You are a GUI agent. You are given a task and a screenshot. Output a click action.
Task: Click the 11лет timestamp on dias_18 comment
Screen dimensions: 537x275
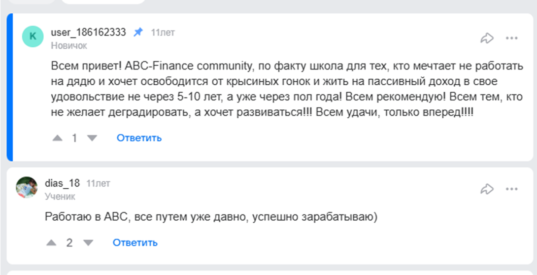pyautogui.click(x=98, y=184)
